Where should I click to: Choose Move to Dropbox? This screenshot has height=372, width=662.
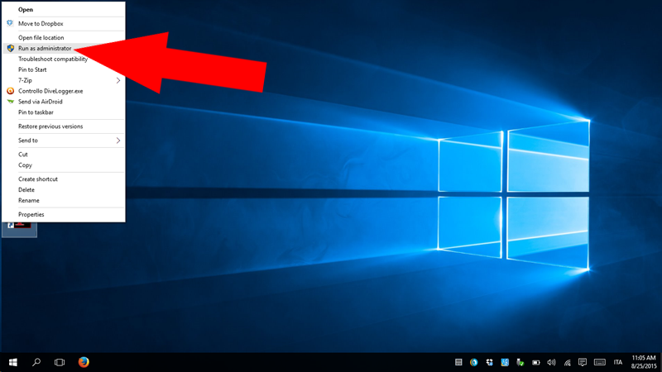pos(64,24)
